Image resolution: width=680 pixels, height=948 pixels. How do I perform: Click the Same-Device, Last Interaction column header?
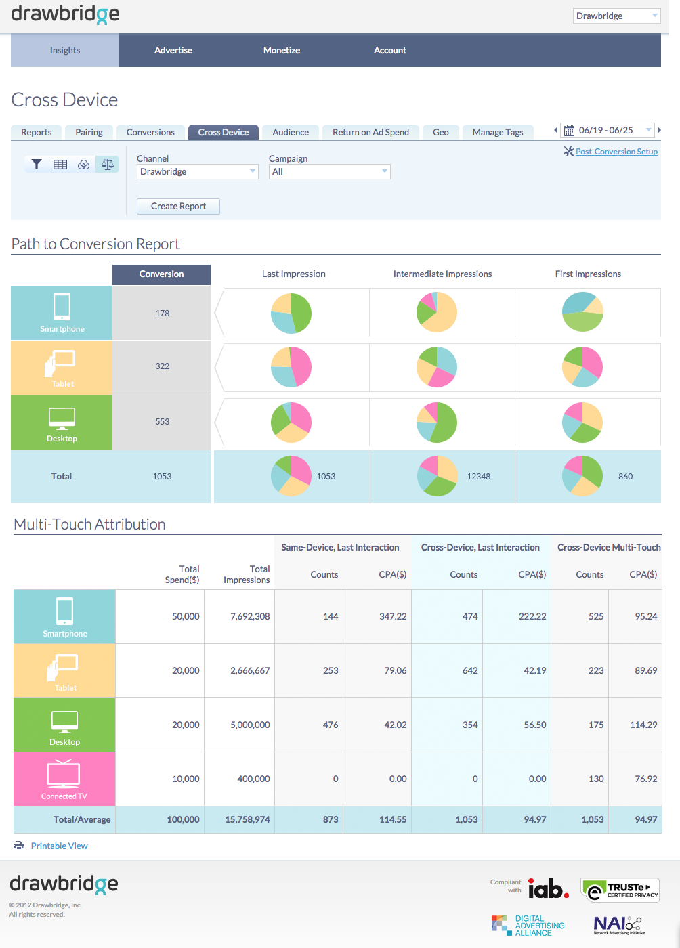[x=340, y=548]
